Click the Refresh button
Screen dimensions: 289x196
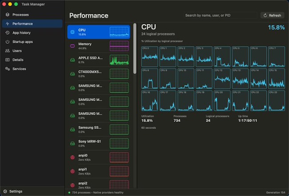272,15
